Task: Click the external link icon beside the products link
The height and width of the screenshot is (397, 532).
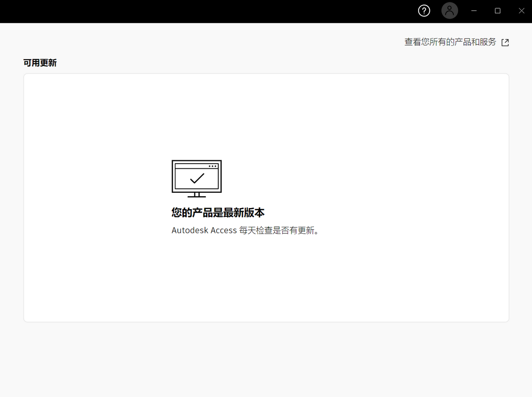Action: click(505, 42)
